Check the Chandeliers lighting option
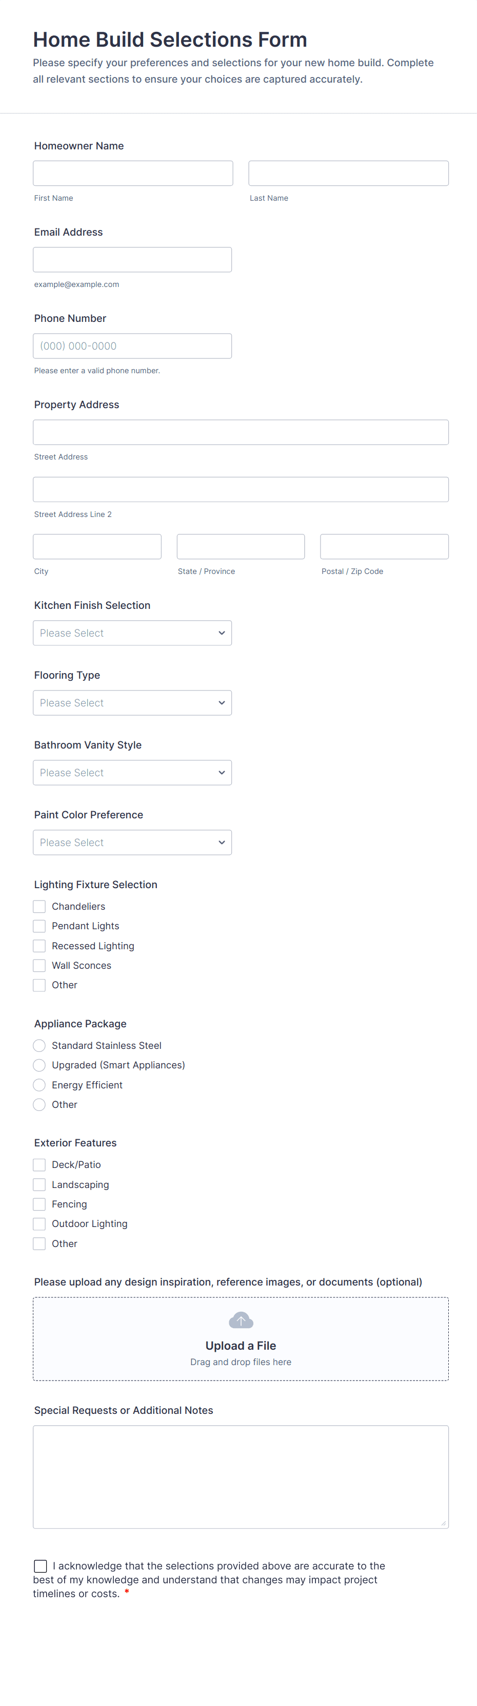This screenshot has height=1706, width=477. click(x=39, y=906)
